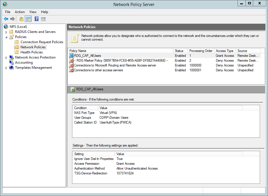Select Connections to other access servers policy
Viewport: 268px width, 196px height.
[x=165, y=70]
